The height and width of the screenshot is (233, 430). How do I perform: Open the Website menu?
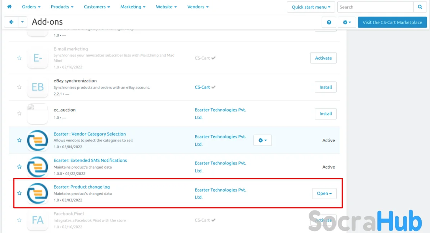click(x=166, y=7)
